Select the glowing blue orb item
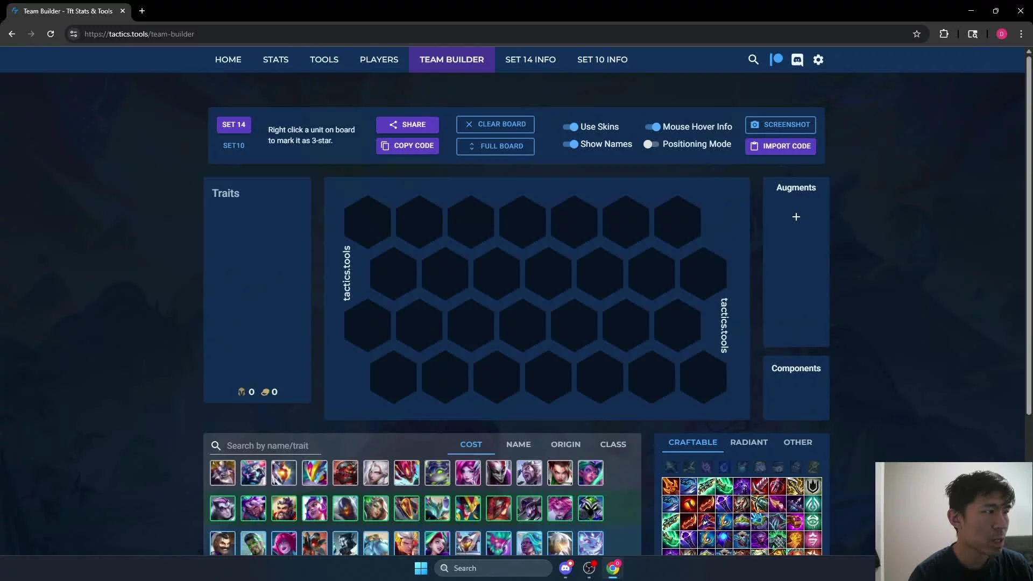This screenshot has height=581, width=1033. click(724, 540)
